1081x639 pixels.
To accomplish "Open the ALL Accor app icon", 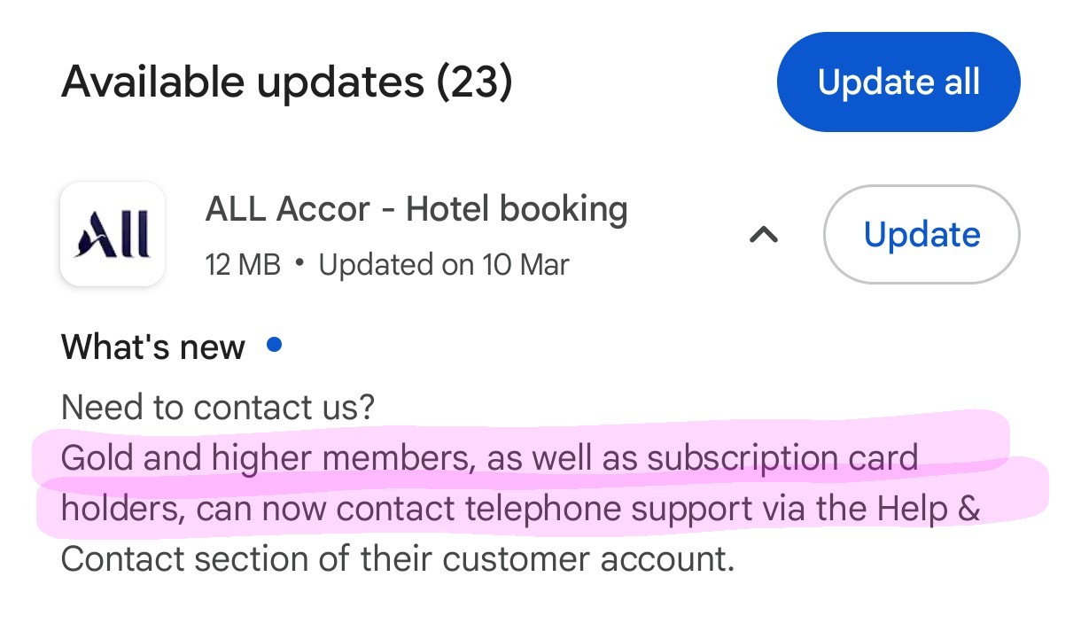I will click(x=113, y=235).
